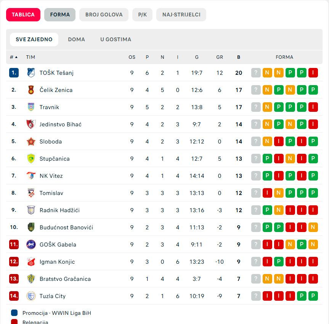Image resolution: width=329 pixels, height=324 pixels.
Task: Click the Budućnost Banovići team badge
Action: (x=31, y=227)
